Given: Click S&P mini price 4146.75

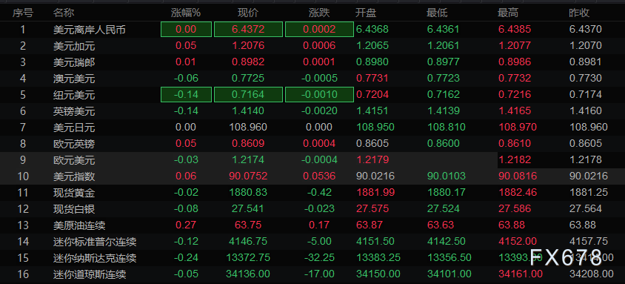Looking at the screenshot, I should pyautogui.click(x=248, y=241).
